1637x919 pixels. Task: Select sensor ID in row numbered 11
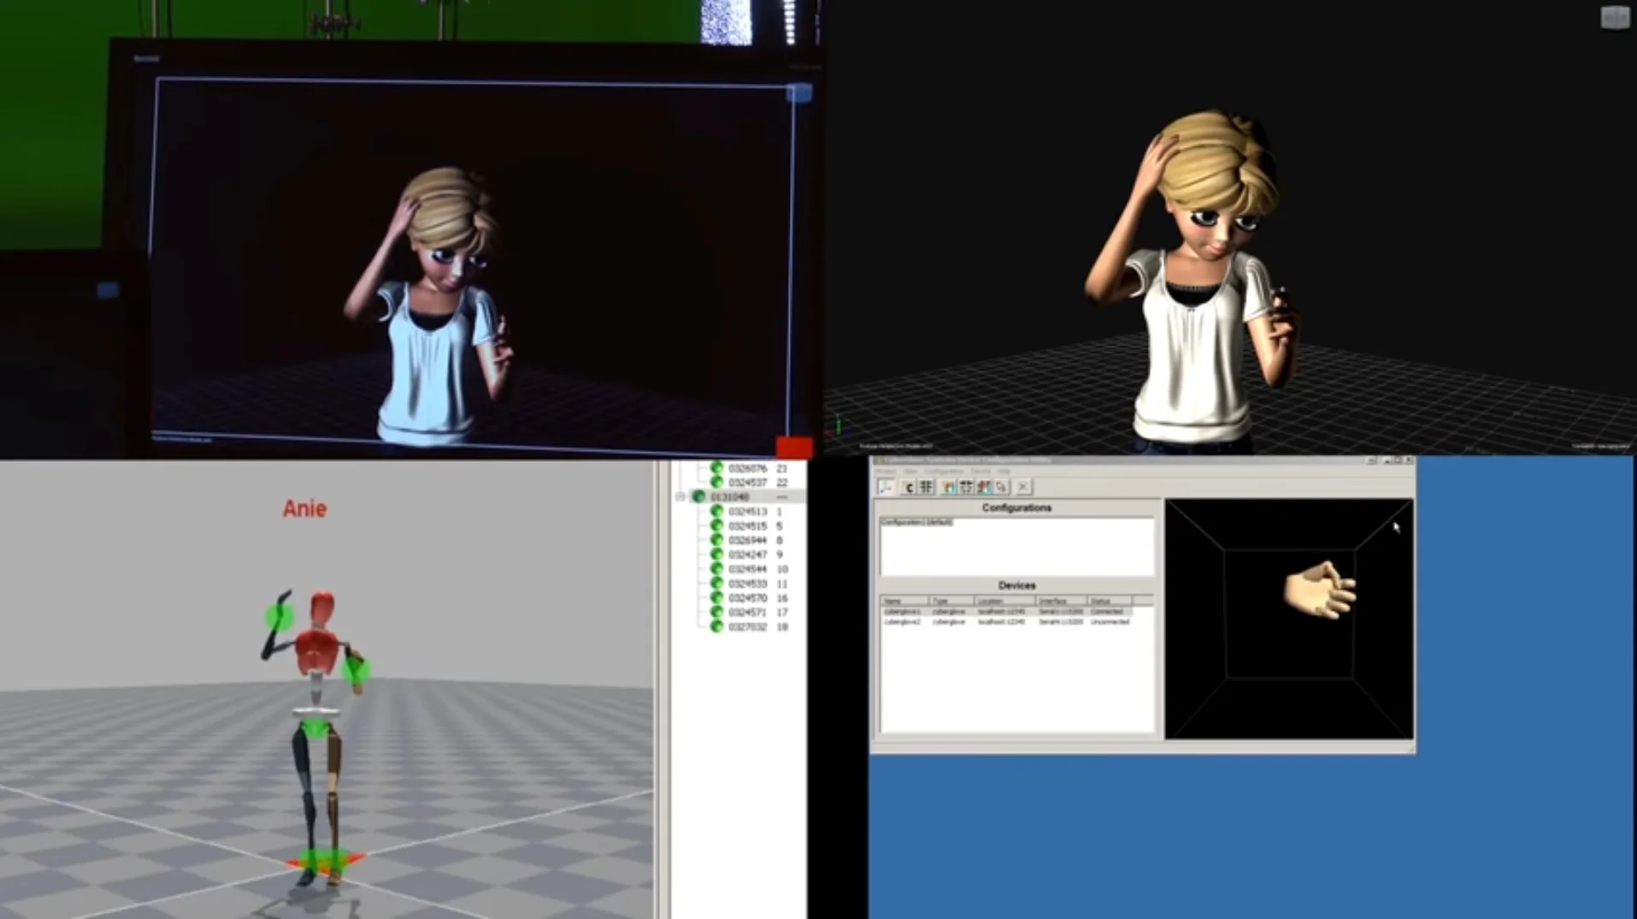point(747,584)
